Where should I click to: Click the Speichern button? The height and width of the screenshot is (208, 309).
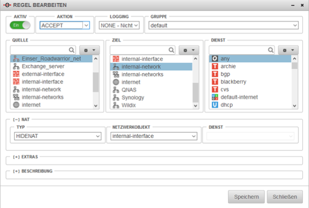click(x=247, y=196)
